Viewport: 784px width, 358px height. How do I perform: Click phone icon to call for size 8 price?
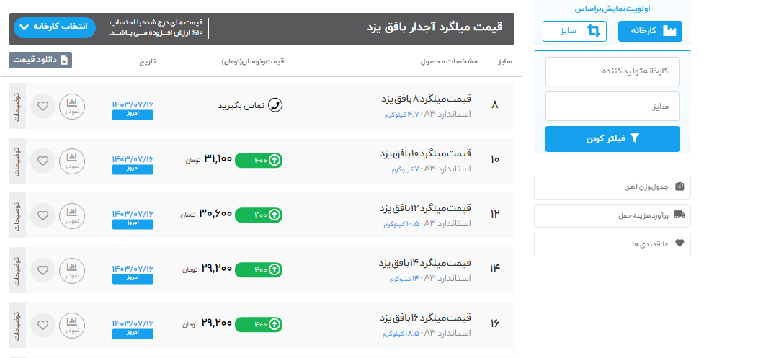pyautogui.click(x=275, y=106)
